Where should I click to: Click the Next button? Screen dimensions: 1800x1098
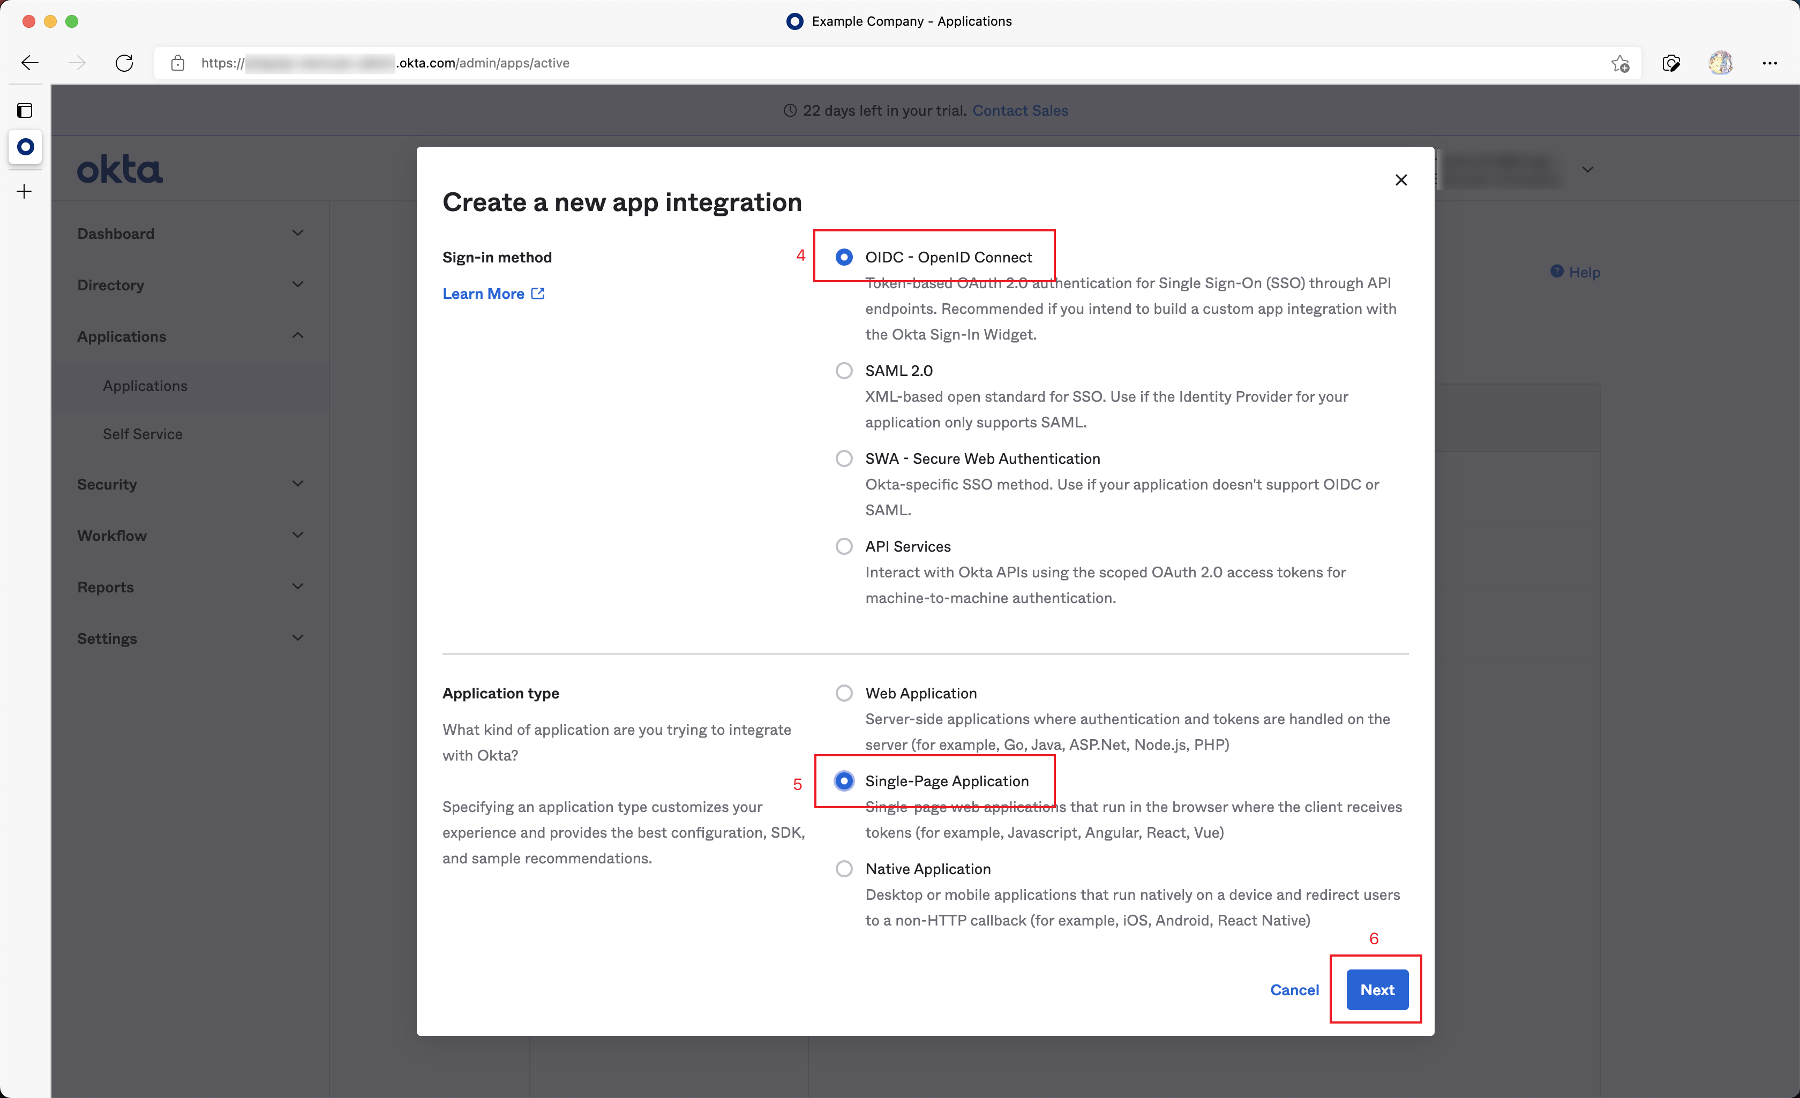(x=1376, y=990)
